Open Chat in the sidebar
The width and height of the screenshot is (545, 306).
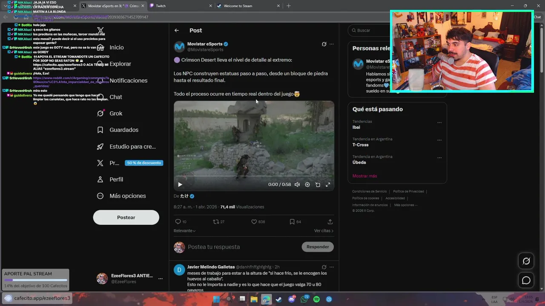109,97
